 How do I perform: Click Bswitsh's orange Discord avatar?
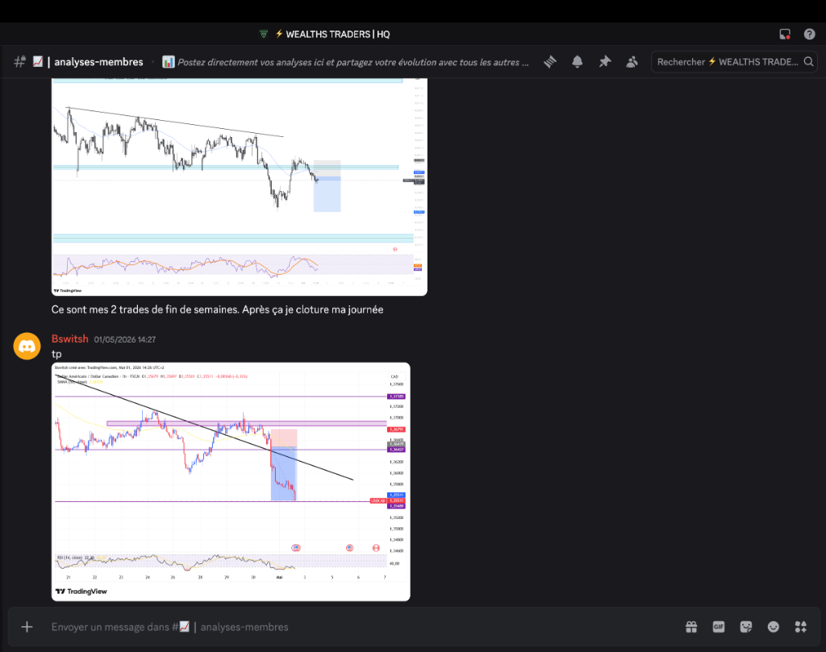27,347
